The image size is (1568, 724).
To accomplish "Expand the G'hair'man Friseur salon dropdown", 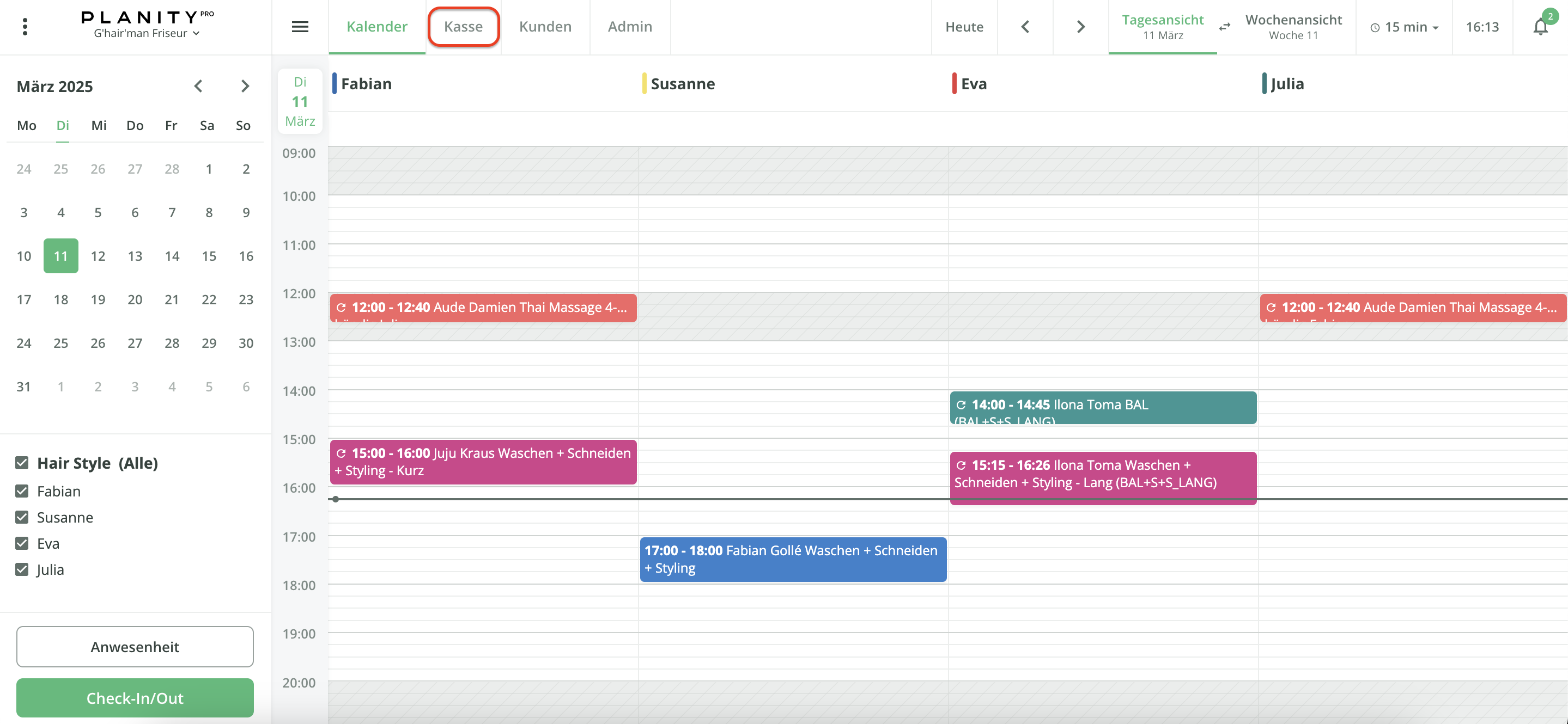I will [x=146, y=33].
